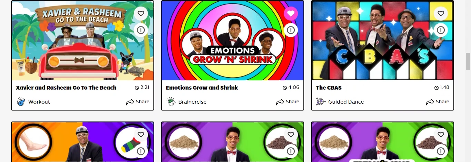Image resolution: width=471 pixels, height=162 pixels.
Task: Click the page vertical scrollbar thumb
Action: 468,61
